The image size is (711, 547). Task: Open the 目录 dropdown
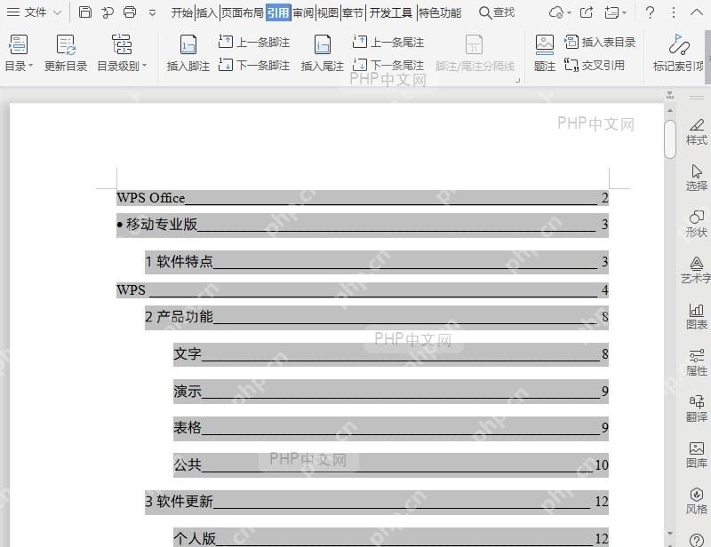pos(19,53)
